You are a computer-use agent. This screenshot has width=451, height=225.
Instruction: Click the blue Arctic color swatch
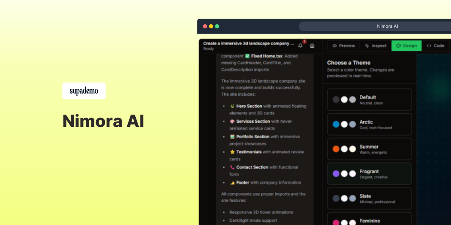pyautogui.click(x=336, y=124)
